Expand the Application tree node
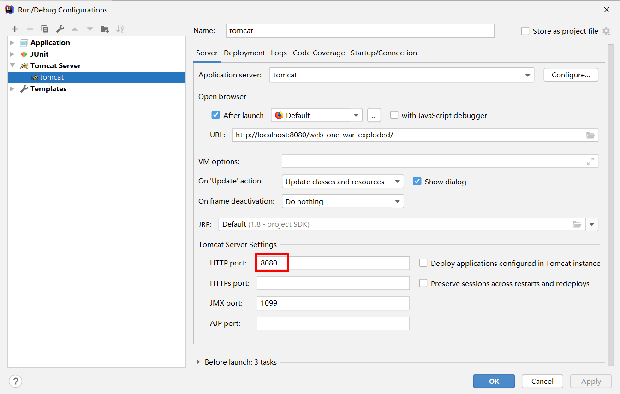This screenshot has height=394, width=620. [x=12, y=42]
